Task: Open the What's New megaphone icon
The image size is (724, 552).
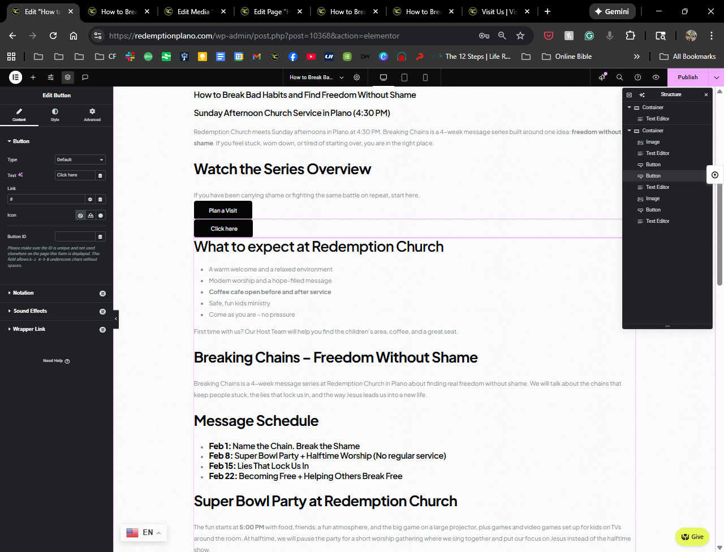Action: pos(602,77)
